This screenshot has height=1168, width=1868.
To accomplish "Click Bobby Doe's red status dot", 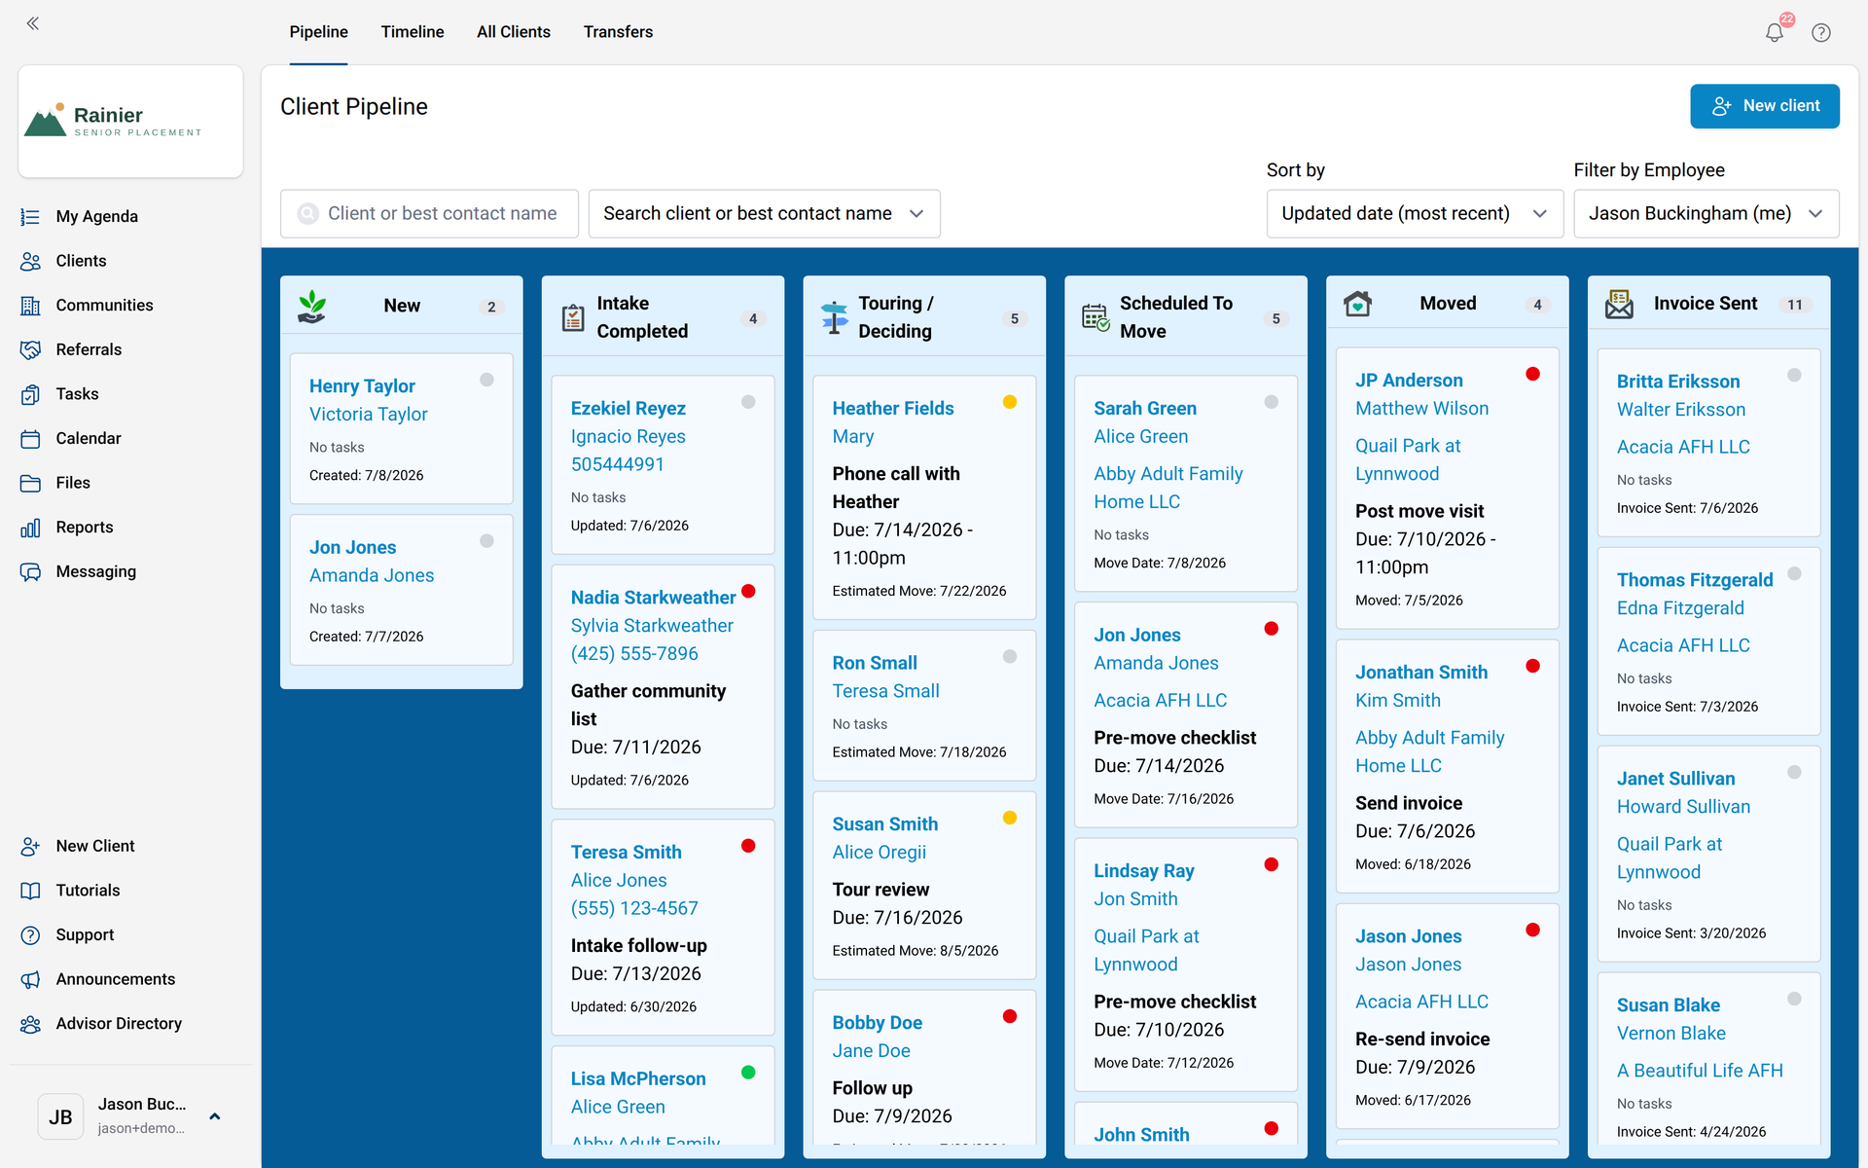I will coord(1010,1016).
